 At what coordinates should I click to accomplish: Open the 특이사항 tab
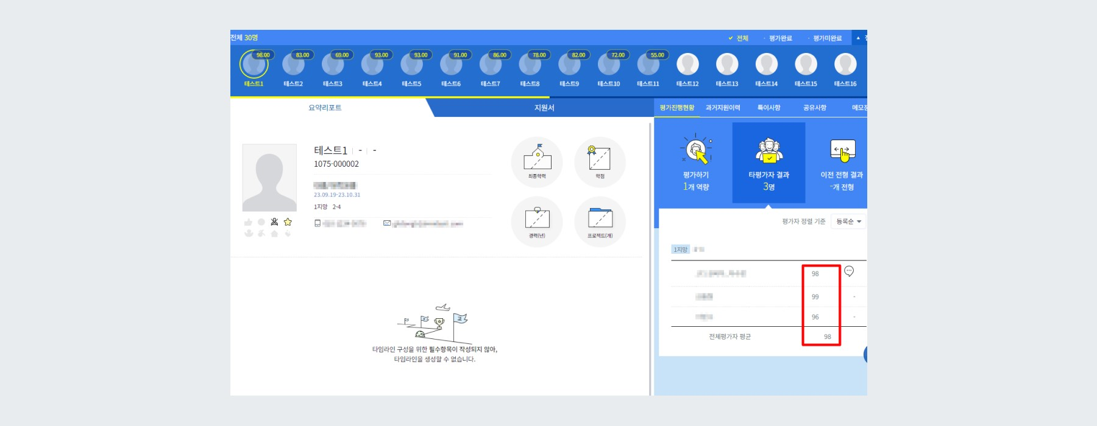click(x=769, y=108)
